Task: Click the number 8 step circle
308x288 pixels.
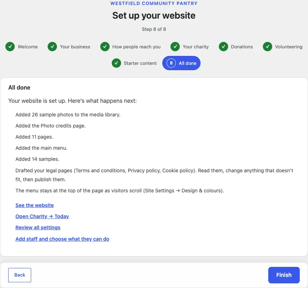Action: click(171, 63)
